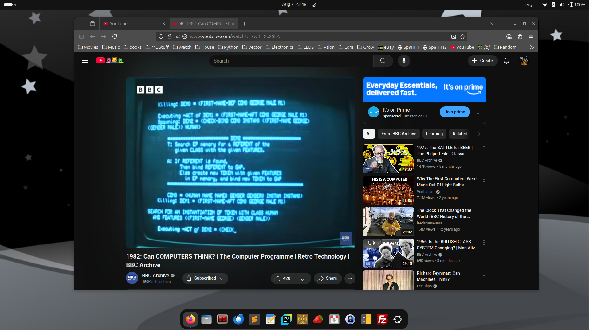Viewport: 589px width, 330px height.
Task: Open the Random bookmark folder
Action: pyautogui.click(x=505, y=47)
